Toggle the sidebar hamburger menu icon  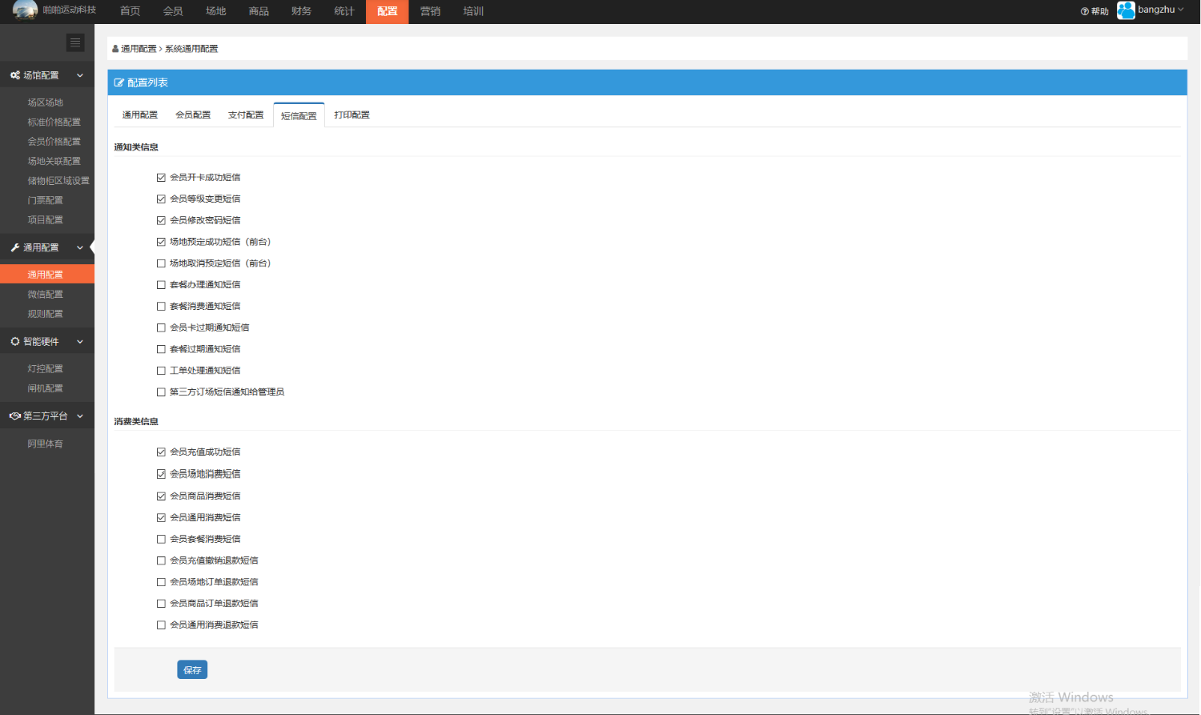coord(75,42)
